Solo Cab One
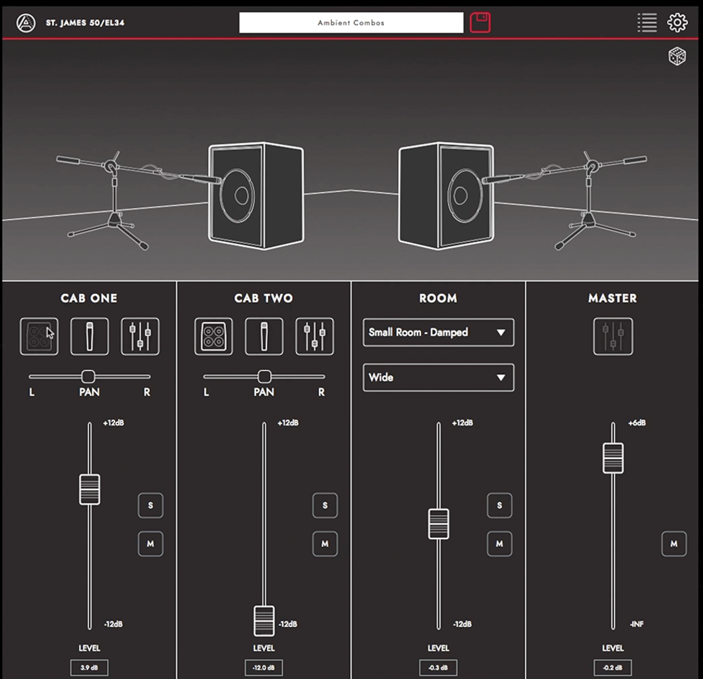The height and width of the screenshot is (679, 703). pyautogui.click(x=150, y=505)
